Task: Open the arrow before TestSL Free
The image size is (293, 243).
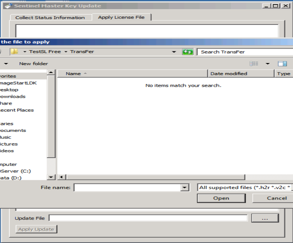Action: (25, 52)
